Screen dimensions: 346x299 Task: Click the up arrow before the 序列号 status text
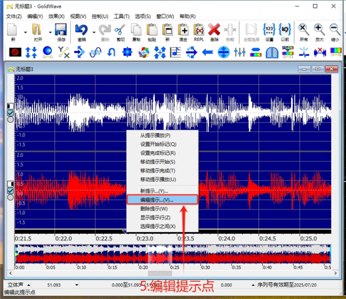tap(253, 285)
